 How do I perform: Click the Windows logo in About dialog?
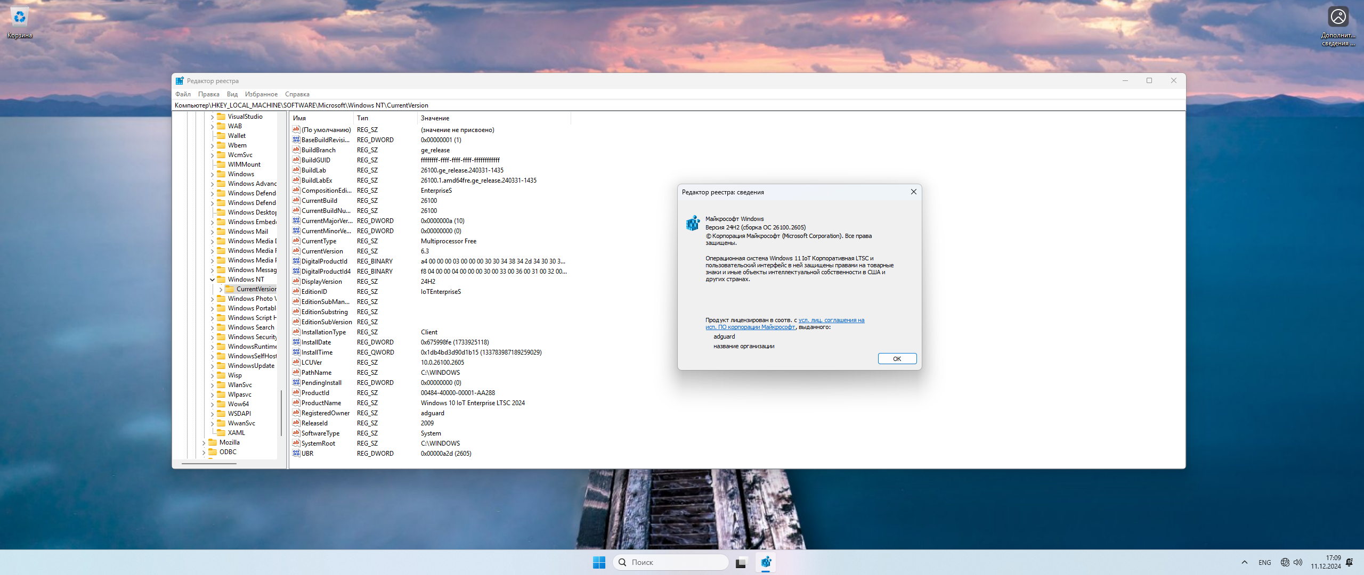pyautogui.click(x=692, y=223)
